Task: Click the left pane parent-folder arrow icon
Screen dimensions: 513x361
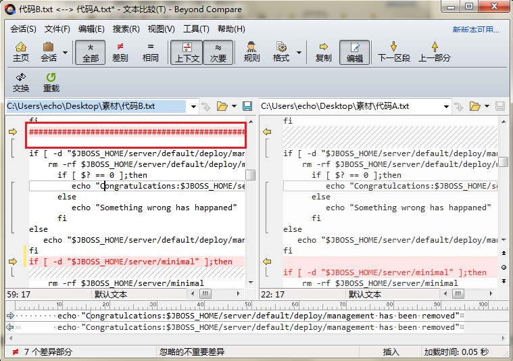Action: (206, 107)
